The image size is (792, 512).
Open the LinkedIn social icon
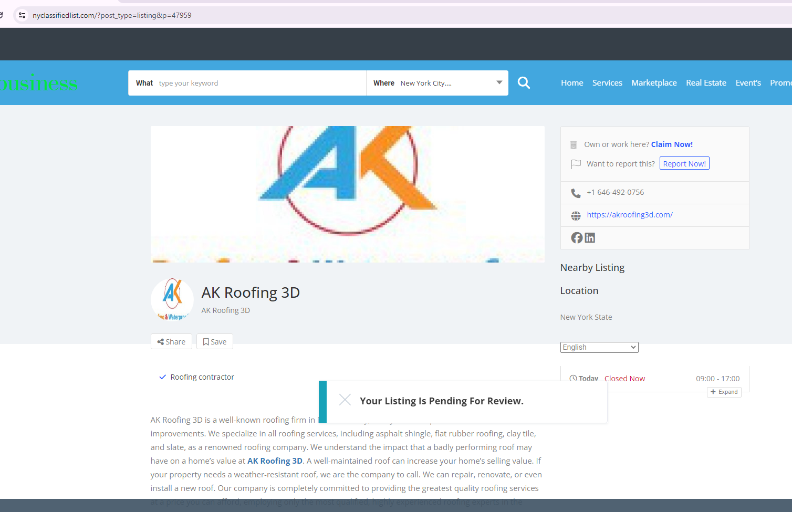click(x=590, y=238)
